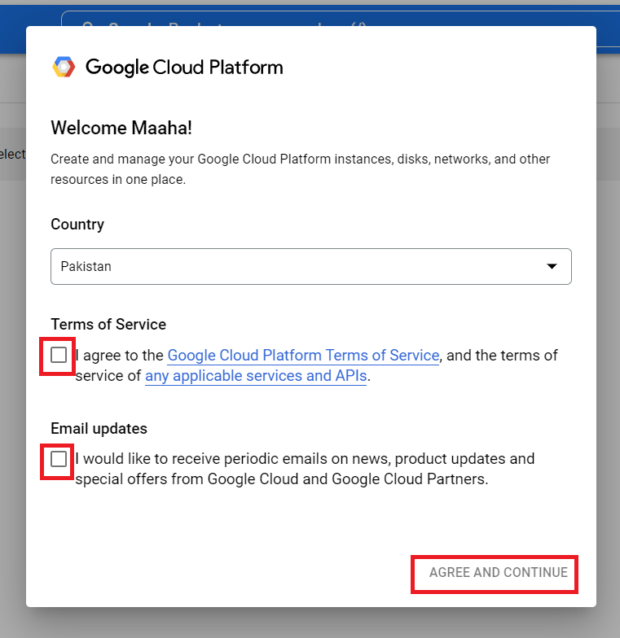Check the Terms of Service agreement checkbox
The height and width of the screenshot is (638, 620).
click(59, 355)
